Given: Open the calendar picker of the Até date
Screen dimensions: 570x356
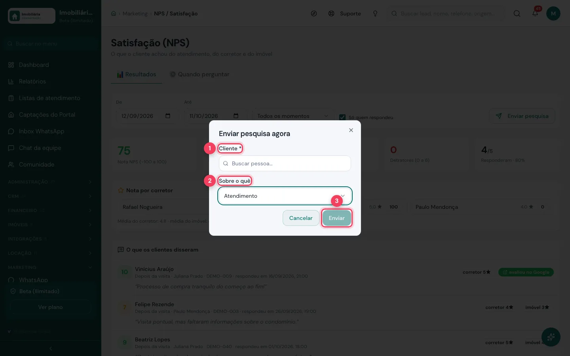Looking at the screenshot, I should click(x=236, y=116).
